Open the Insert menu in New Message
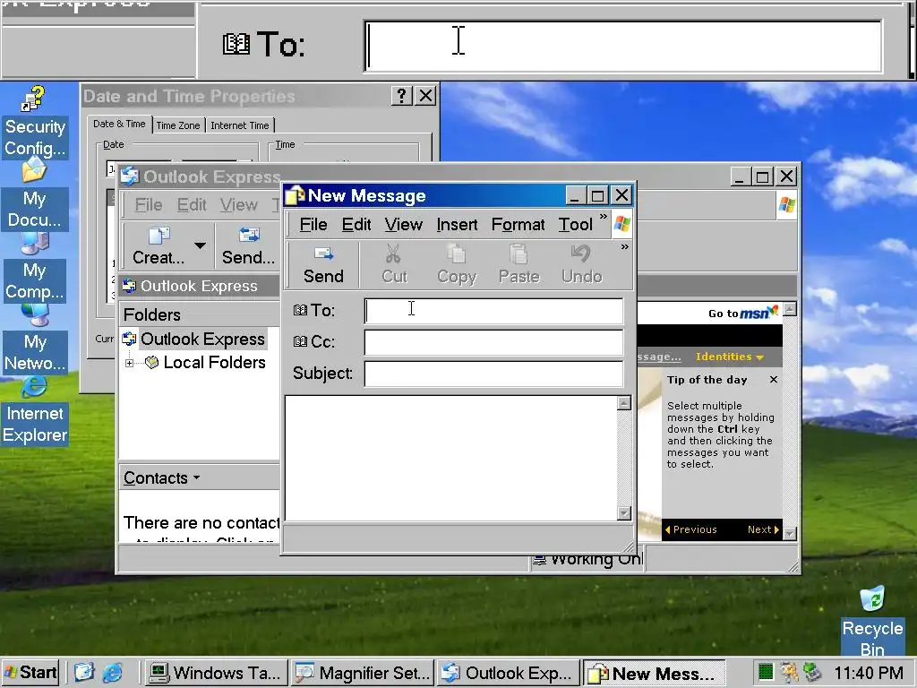 457,225
